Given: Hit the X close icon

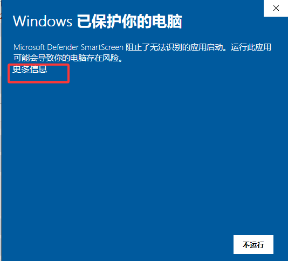Looking at the screenshot, I should click(276, 8).
